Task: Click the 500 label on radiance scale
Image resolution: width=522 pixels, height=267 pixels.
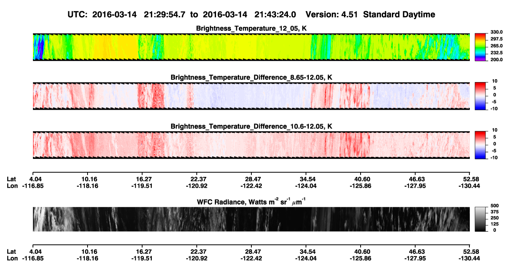Action: pyautogui.click(x=495, y=205)
